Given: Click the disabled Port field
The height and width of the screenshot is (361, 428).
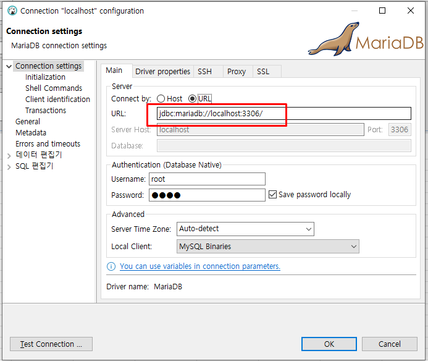Looking at the screenshot, I should click(x=400, y=130).
